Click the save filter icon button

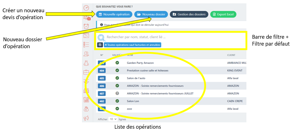tap(100, 45)
